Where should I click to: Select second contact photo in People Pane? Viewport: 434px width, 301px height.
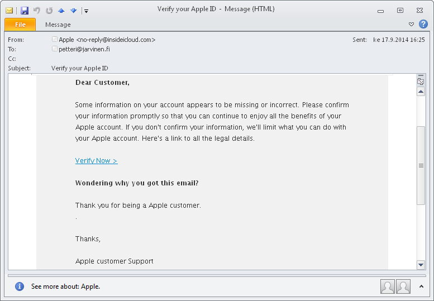(403, 286)
